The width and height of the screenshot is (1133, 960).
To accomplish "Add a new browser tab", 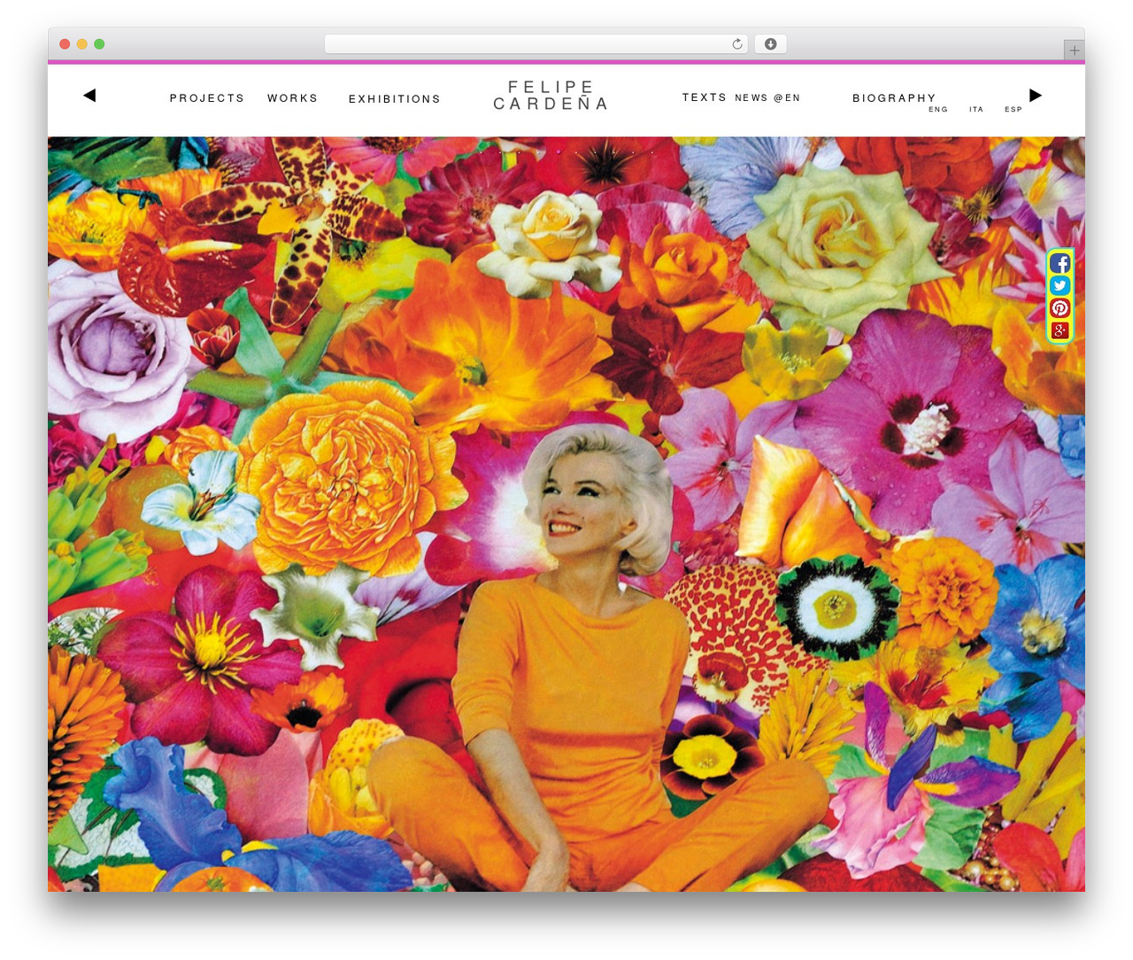I will pos(1074,50).
